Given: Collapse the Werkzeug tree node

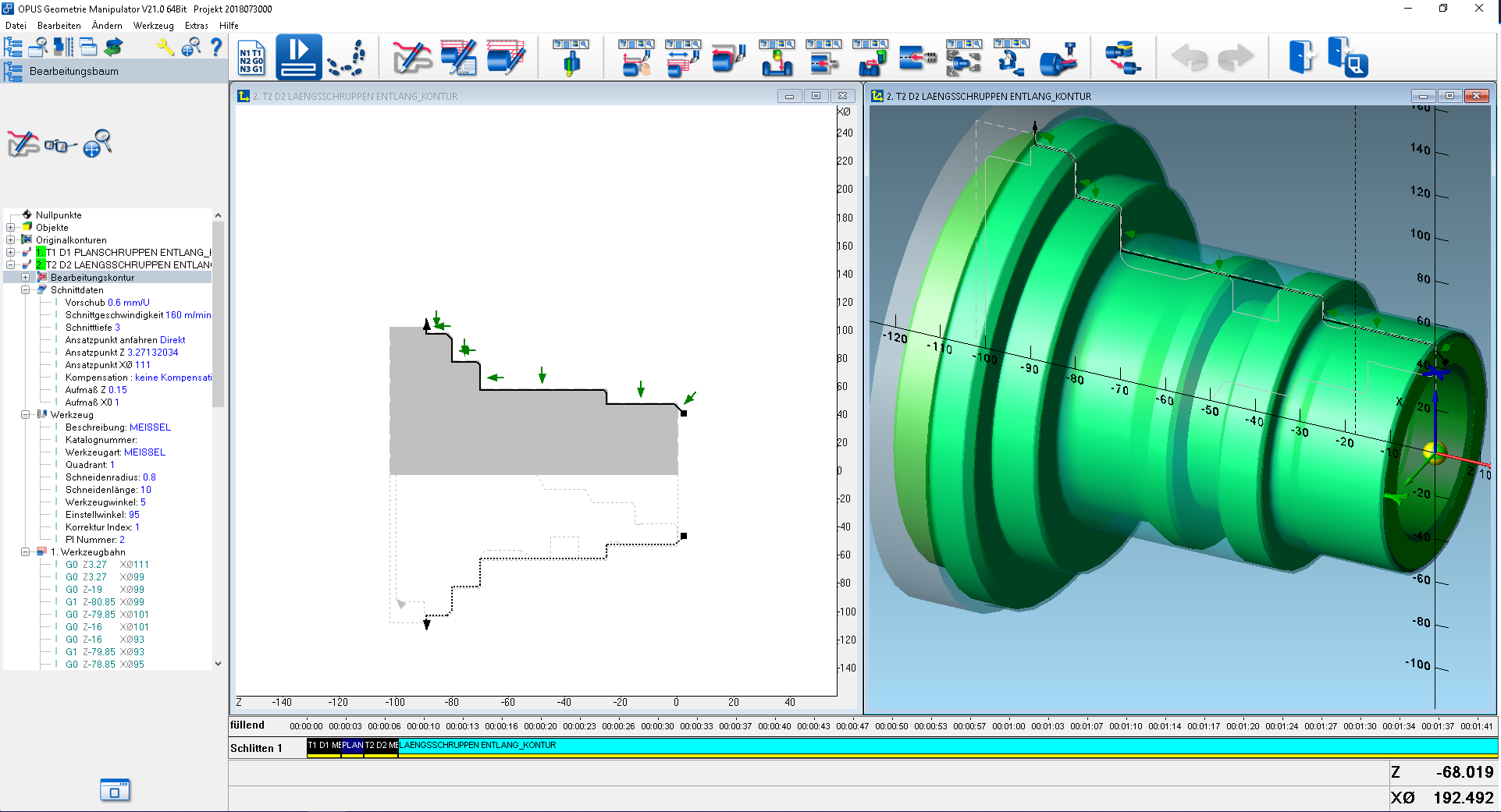Looking at the screenshot, I should (x=25, y=415).
